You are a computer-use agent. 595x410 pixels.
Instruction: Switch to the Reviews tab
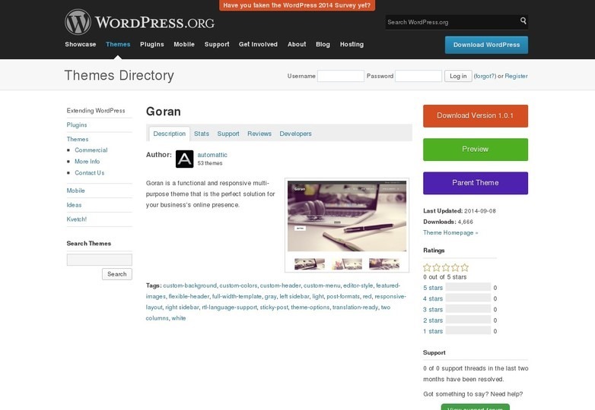[x=259, y=134]
